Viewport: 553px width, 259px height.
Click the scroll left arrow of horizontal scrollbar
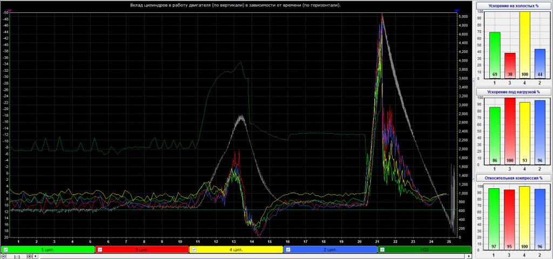click(35, 256)
